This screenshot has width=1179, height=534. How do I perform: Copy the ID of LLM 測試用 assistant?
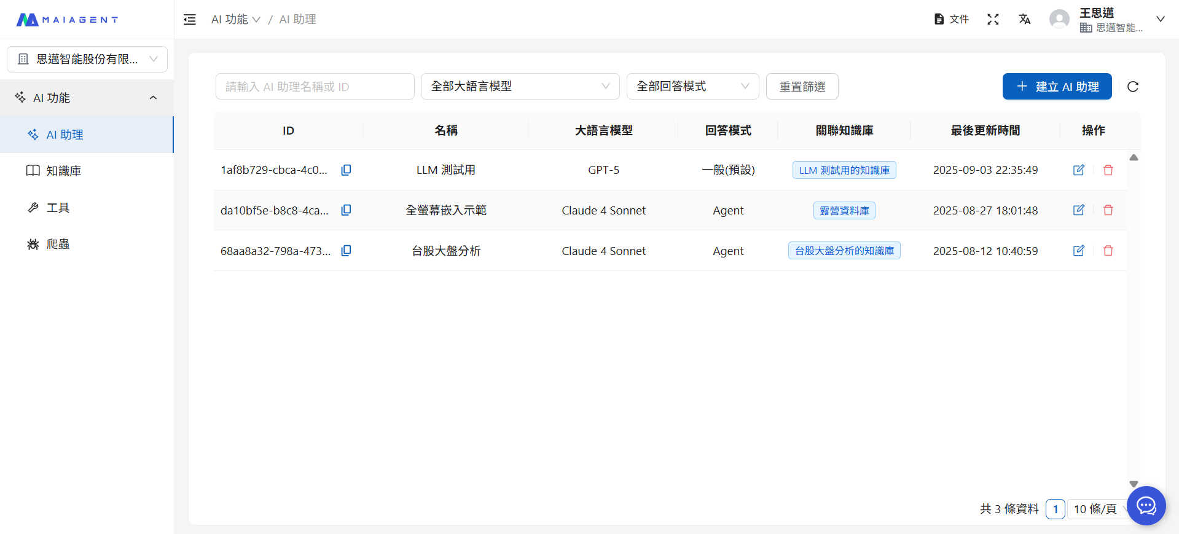pos(346,170)
